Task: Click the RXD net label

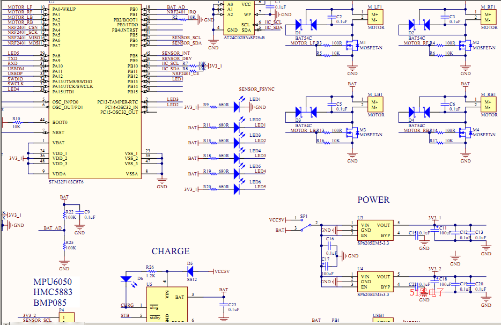Action: point(12,63)
